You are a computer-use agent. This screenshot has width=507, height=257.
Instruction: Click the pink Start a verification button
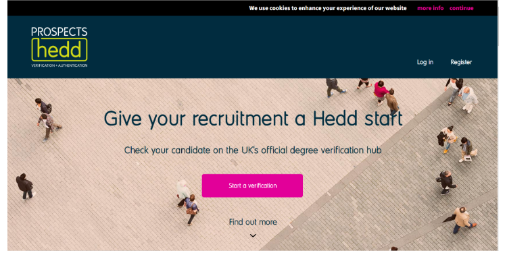[252, 185]
